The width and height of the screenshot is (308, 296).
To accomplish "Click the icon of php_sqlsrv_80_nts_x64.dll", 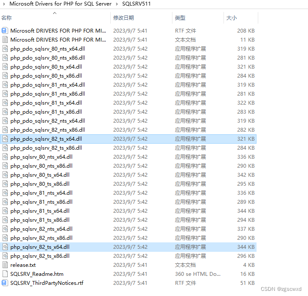I will coord(5,157).
